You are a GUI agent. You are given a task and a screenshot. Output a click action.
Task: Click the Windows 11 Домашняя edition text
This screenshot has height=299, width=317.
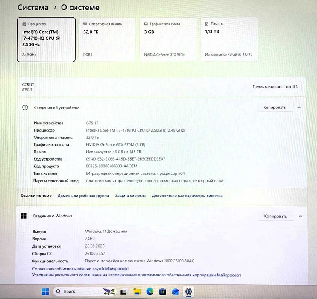[x=106, y=231]
